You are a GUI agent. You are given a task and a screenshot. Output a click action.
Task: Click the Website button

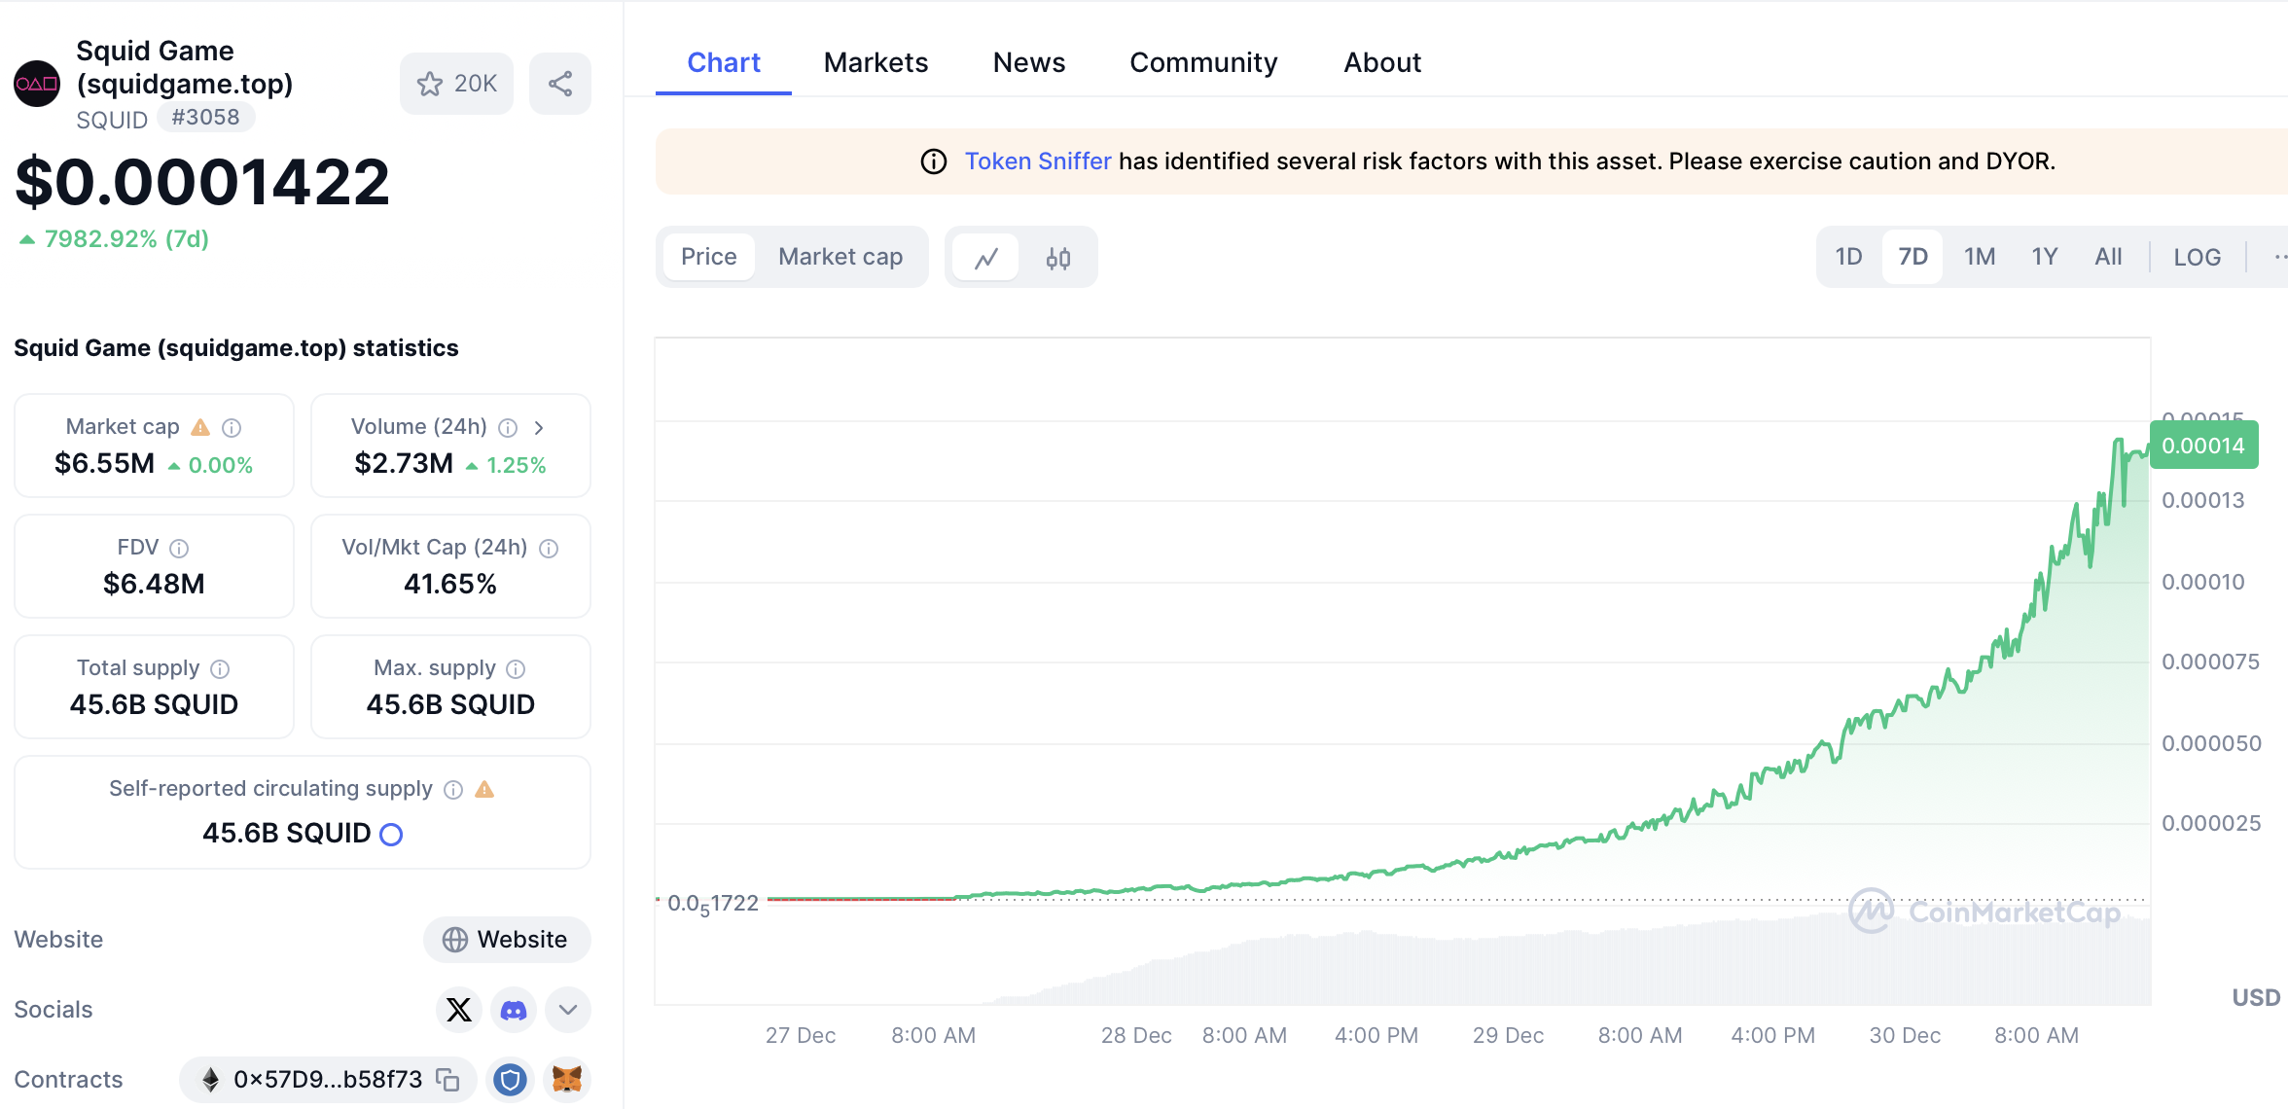506,940
